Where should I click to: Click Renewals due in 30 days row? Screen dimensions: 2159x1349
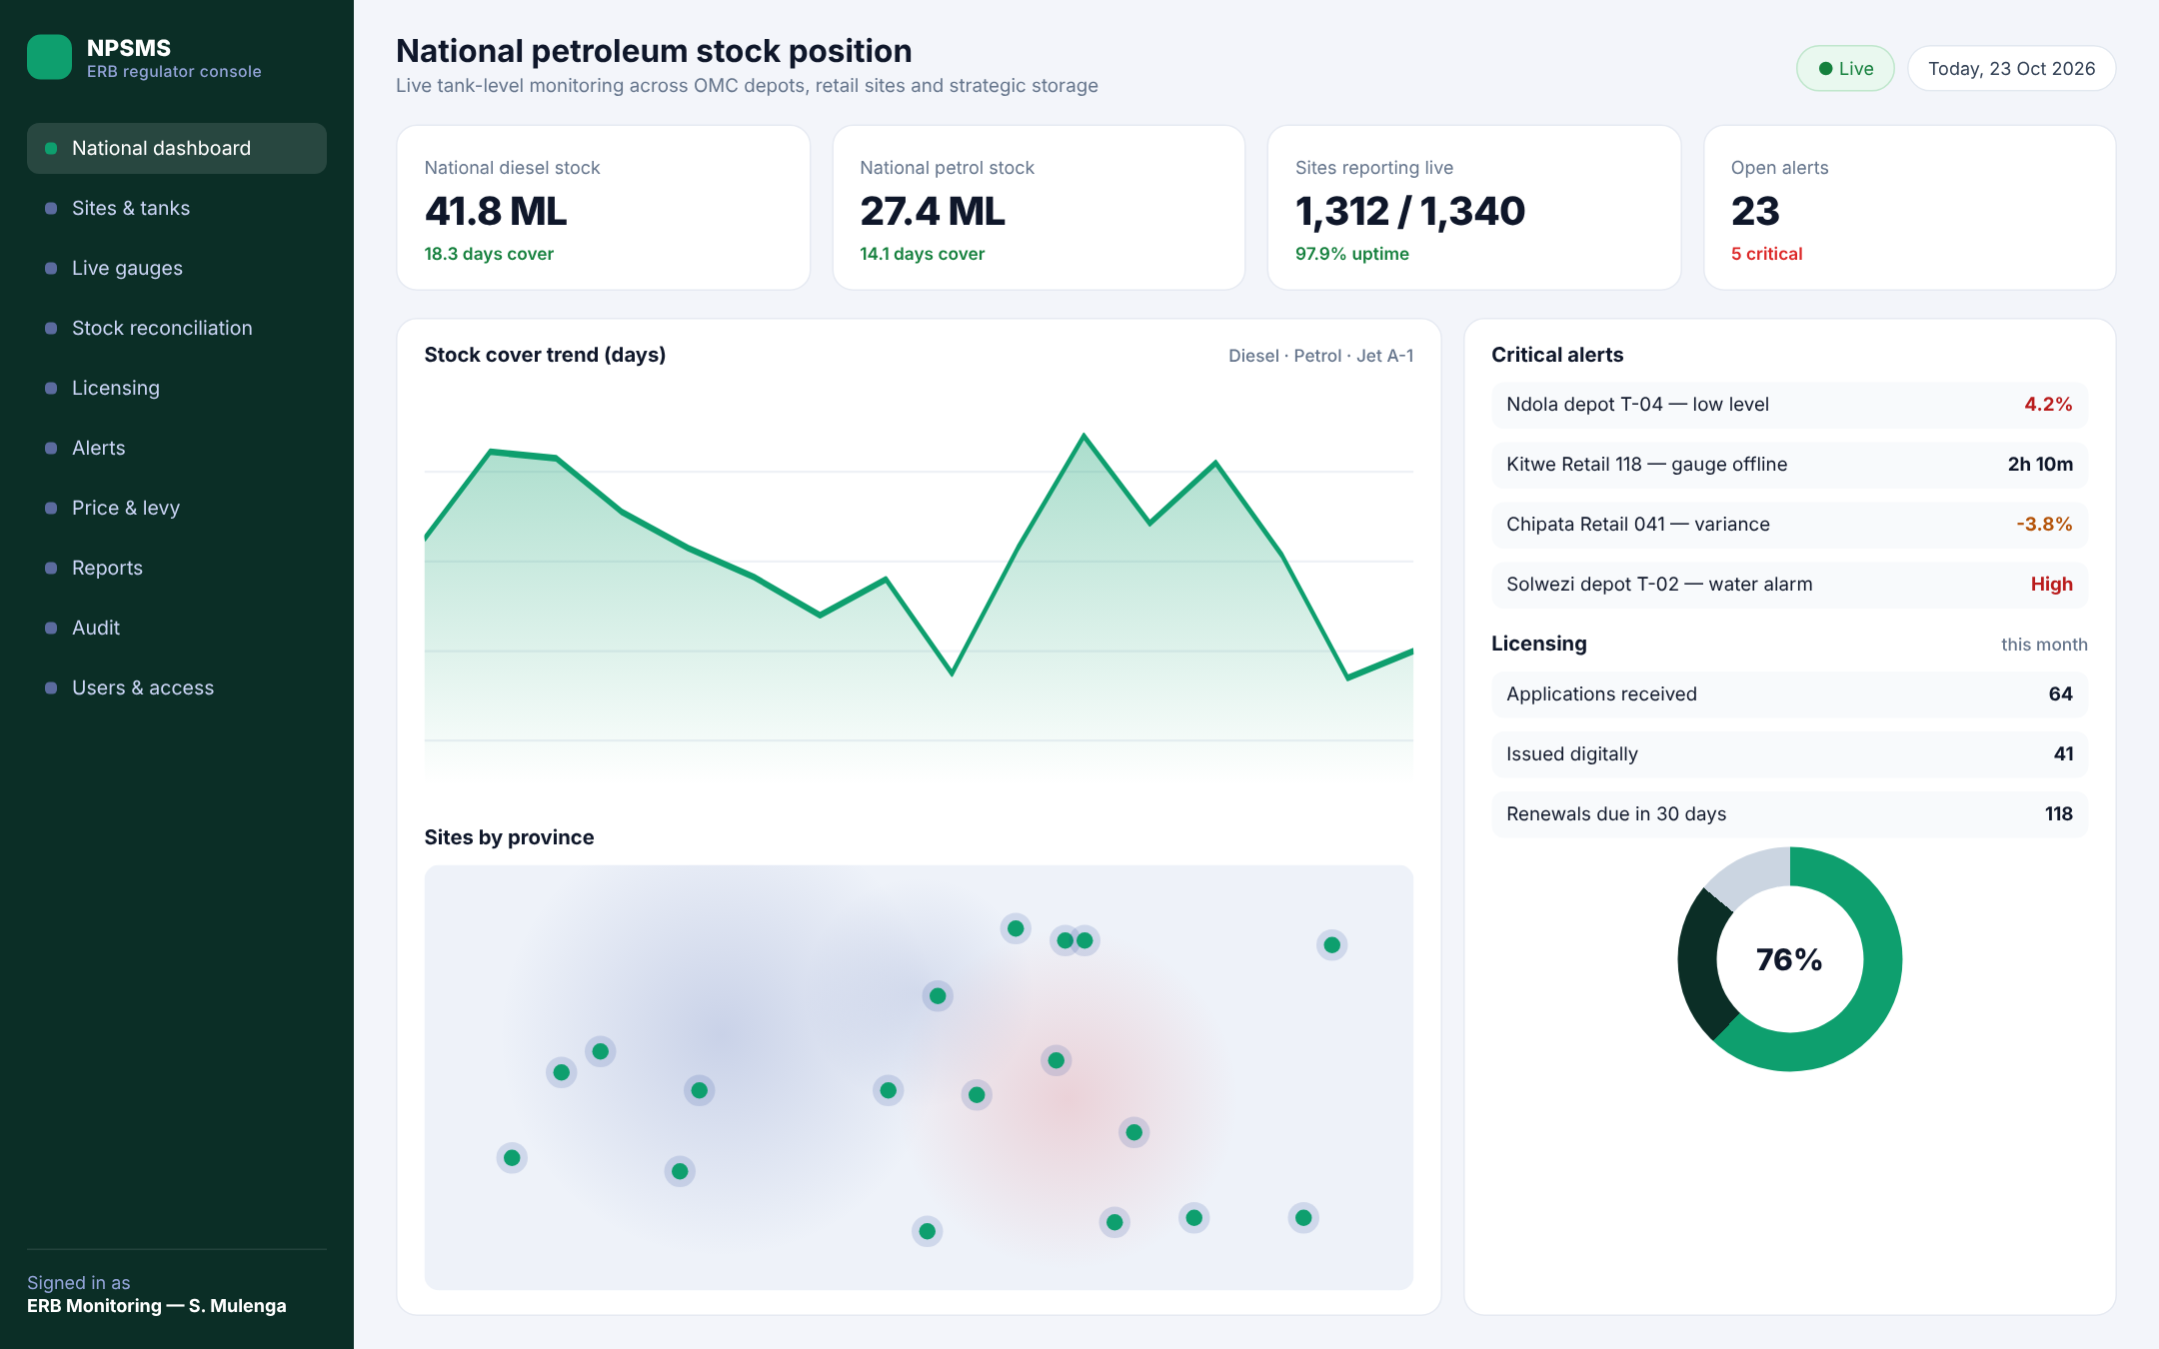[1789, 814]
